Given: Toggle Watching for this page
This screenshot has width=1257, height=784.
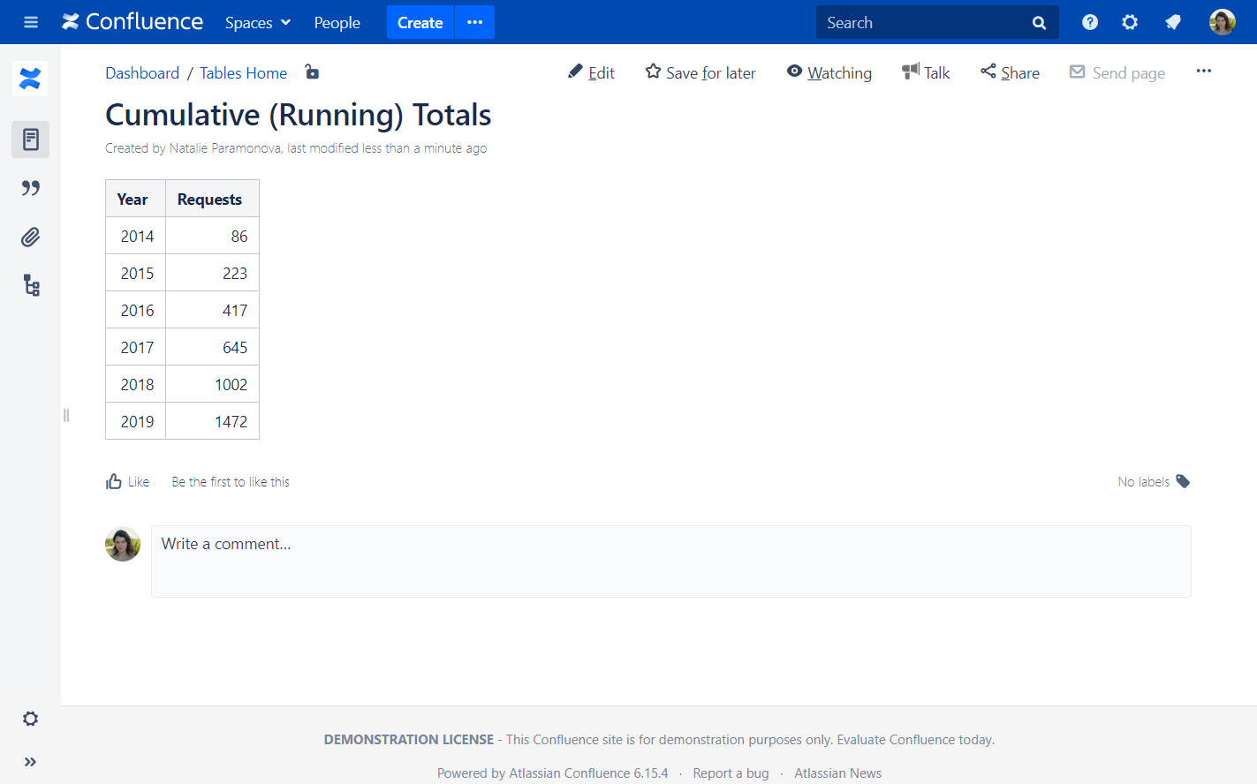Looking at the screenshot, I should [x=829, y=72].
